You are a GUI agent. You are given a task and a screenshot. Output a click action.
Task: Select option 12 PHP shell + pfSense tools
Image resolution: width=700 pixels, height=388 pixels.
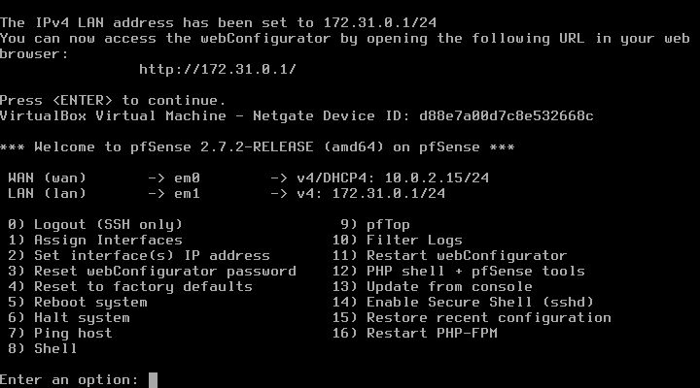click(459, 272)
